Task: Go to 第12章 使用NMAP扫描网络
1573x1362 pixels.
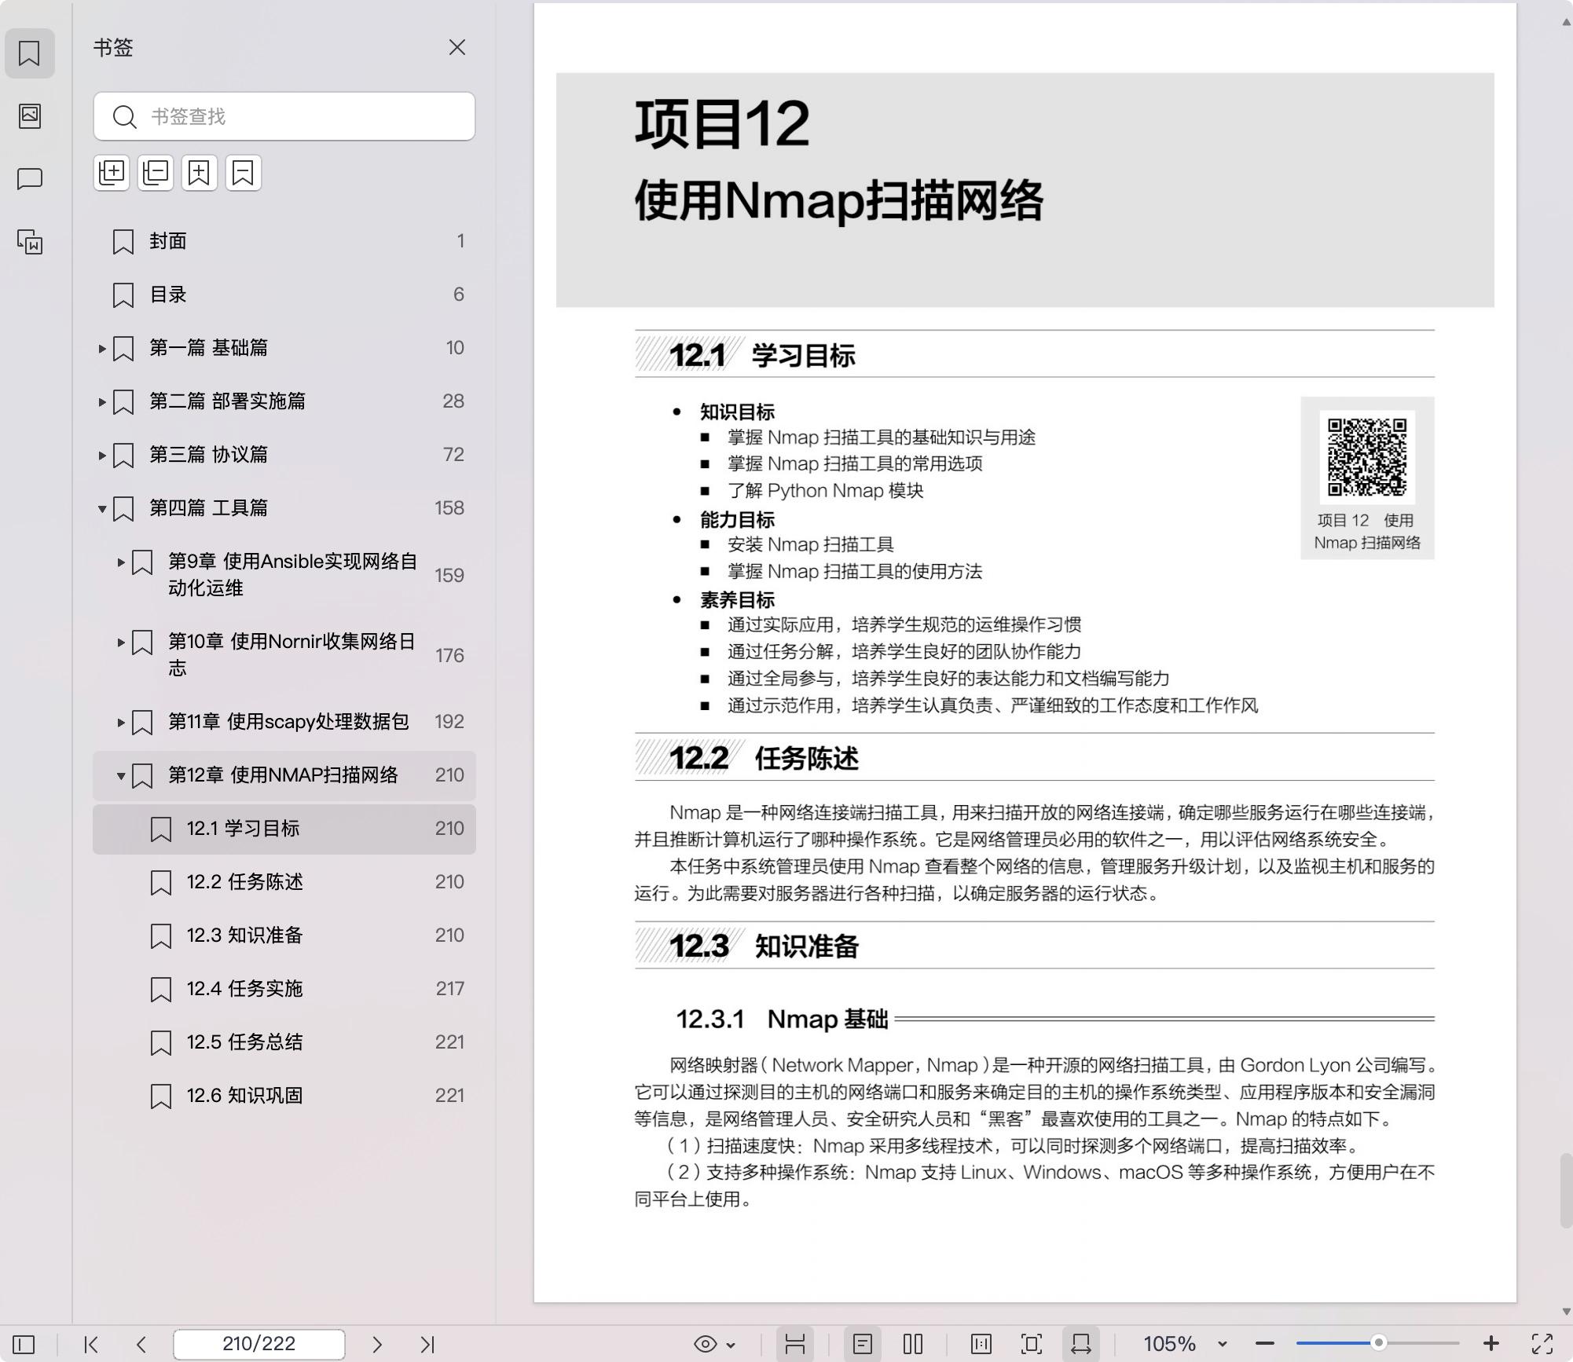Action: (x=284, y=775)
